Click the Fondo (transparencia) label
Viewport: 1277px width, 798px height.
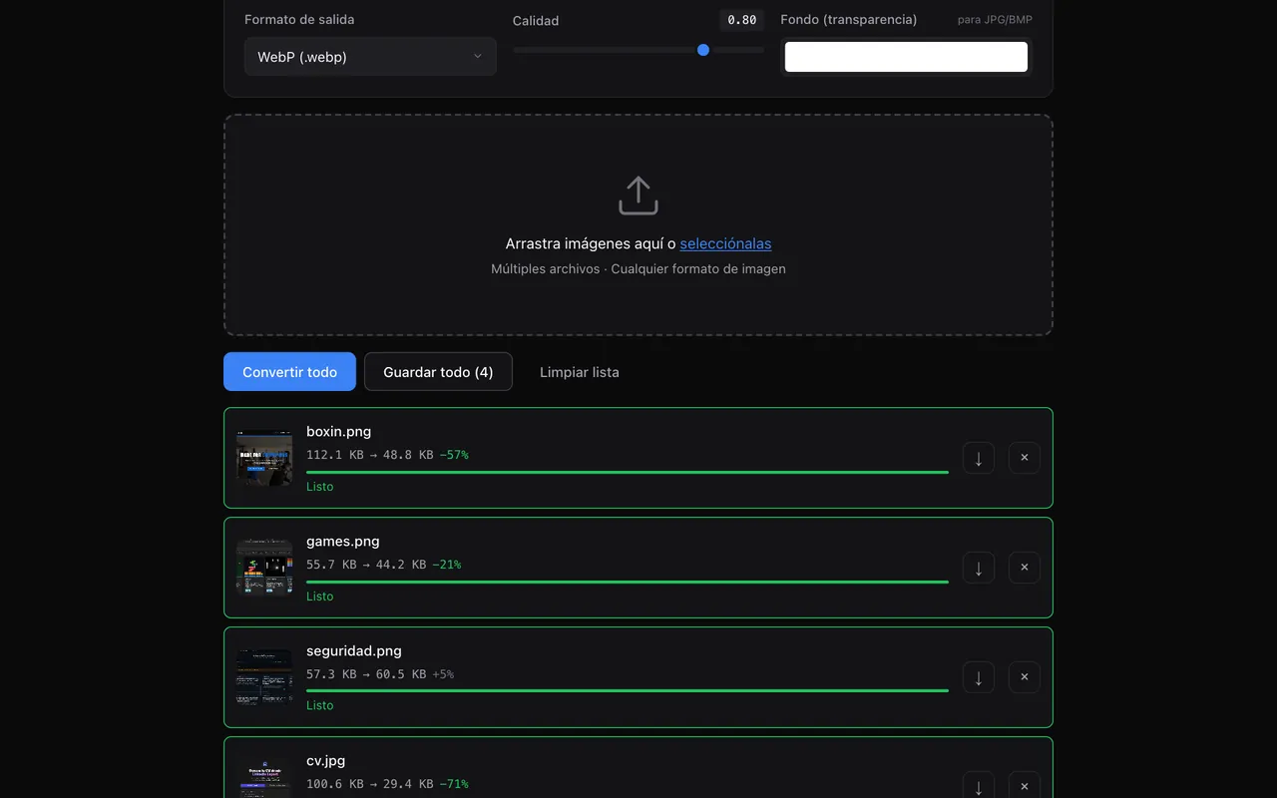click(x=849, y=20)
